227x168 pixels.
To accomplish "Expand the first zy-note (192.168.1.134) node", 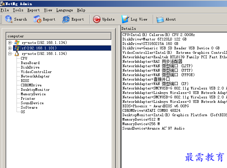I will click(10, 43).
